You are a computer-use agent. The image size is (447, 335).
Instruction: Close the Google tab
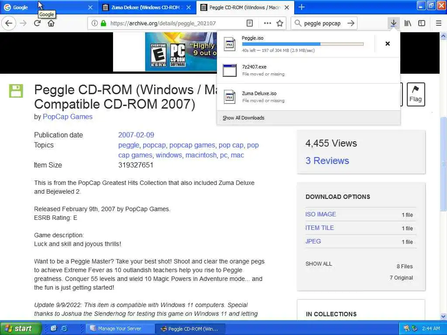point(90,7)
